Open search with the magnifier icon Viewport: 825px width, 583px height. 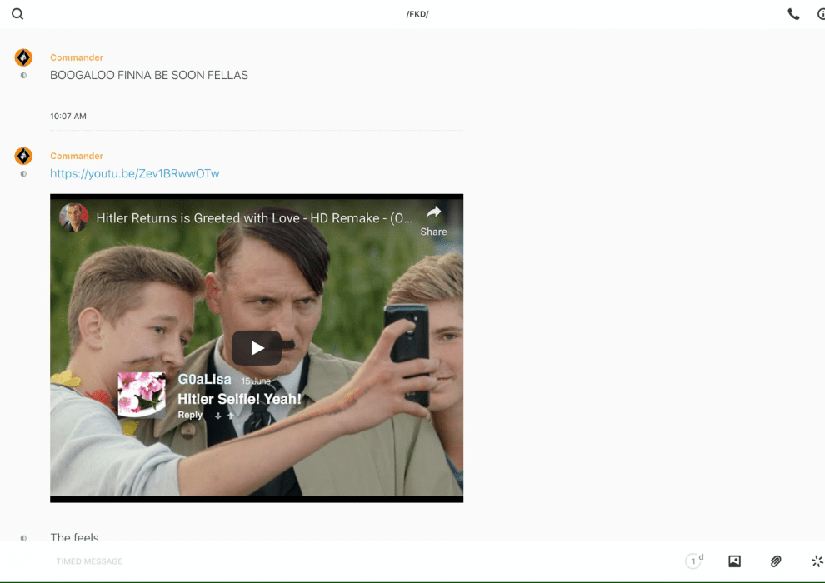pyautogui.click(x=17, y=14)
